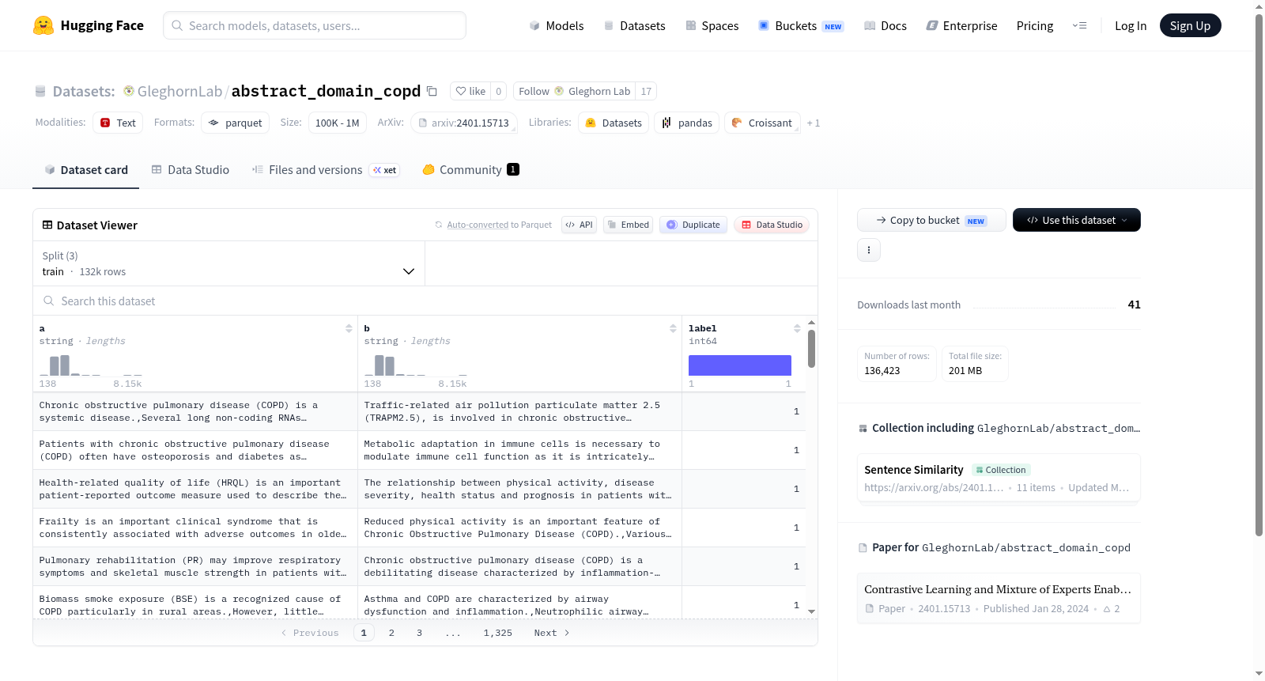Open Spaces in top navigation
The width and height of the screenshot is (1265, 681).
point(712,25)
